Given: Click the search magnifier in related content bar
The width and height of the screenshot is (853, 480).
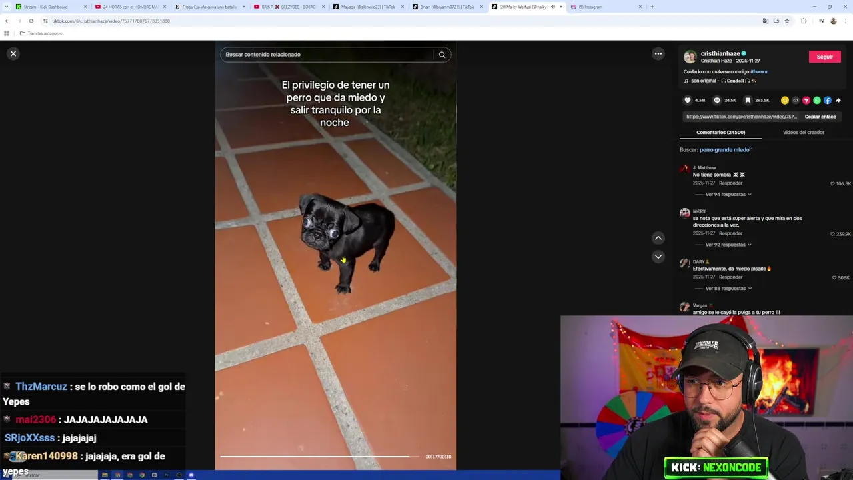Looking at the screenshot, I should coord(442,55).
